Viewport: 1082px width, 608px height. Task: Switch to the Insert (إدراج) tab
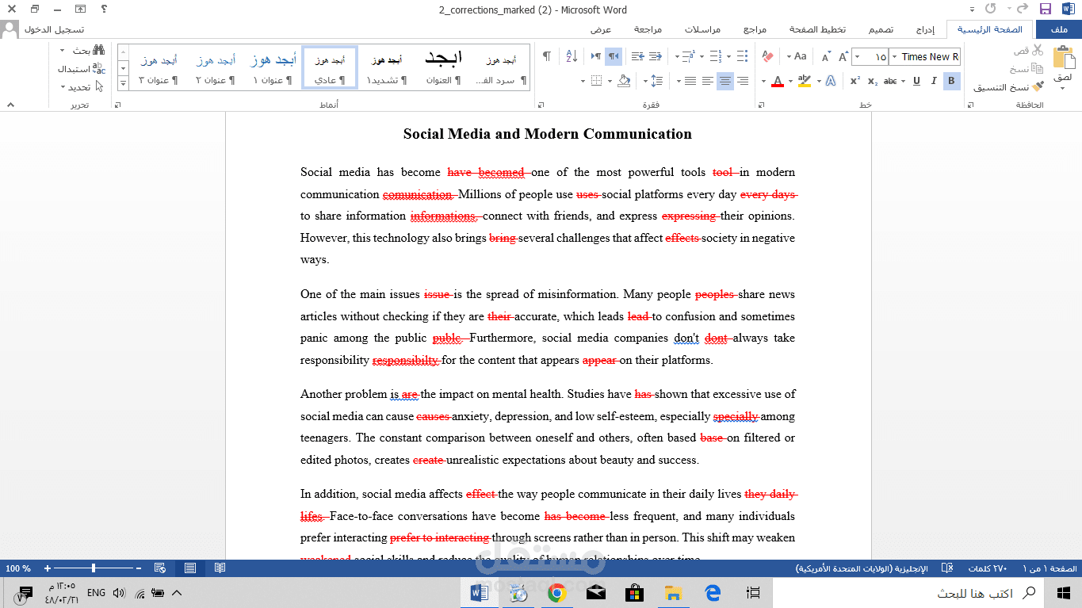coord(926,29)
